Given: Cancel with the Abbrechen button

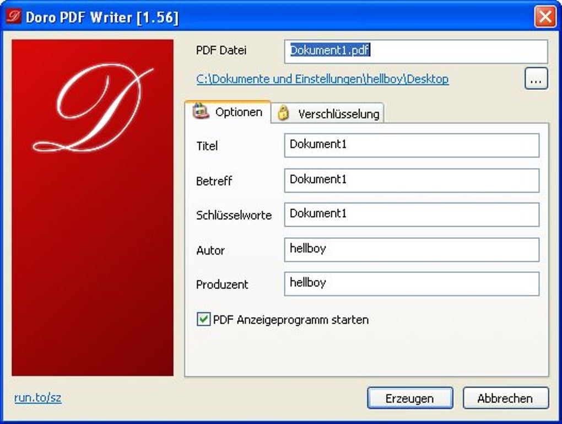Looking at the screenshot, I should (506, 398).
